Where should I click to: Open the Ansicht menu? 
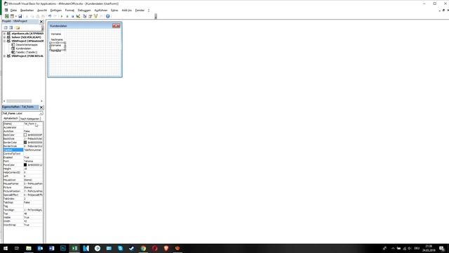click(x=42, y=11)
